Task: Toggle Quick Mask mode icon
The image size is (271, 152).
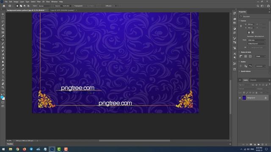Action: (x=3, y=103)
